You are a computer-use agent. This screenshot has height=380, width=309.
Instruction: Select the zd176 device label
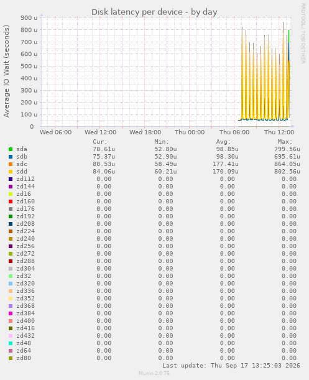pyautogui.click(x=25, y=209)
